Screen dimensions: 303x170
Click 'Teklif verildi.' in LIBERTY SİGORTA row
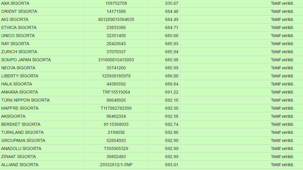pyautogui.click(x=282, y=76)
